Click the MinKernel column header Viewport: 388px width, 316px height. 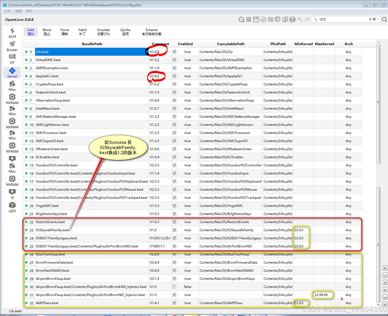coord(304,44)
